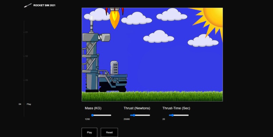Adjust the Thrust-Time (Sec) slider

click(179, 115)
